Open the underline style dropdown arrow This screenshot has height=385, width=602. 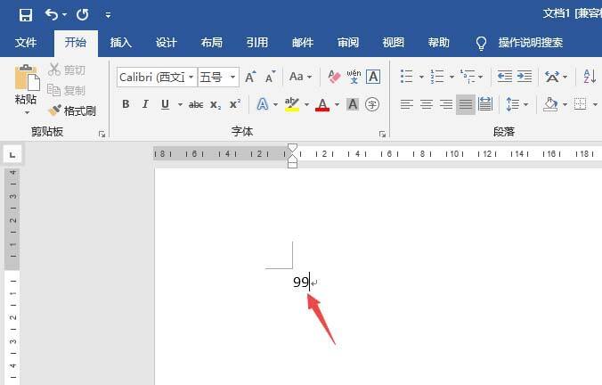[180, 104]
